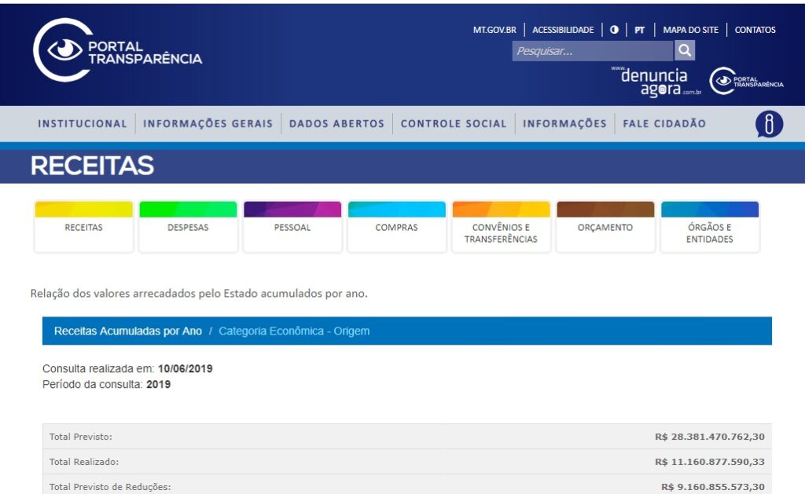Open the Convênios e Transferências tile
The height and width of the screenshot is (494, 805).
501,232
